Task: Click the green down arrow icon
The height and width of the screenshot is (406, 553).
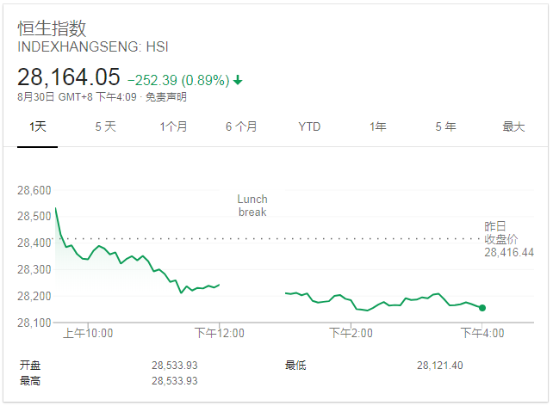Action: point(238,80)
